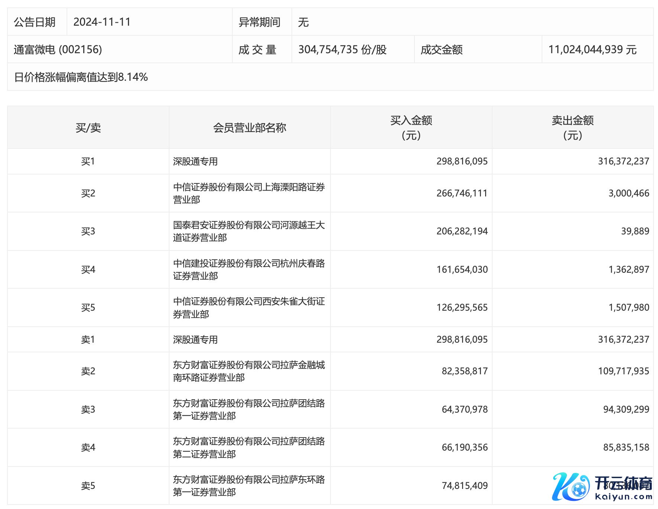Select 中信建投 杭州庆春路证券营业部 entry
658x509 pixels.
coord(249,269)
